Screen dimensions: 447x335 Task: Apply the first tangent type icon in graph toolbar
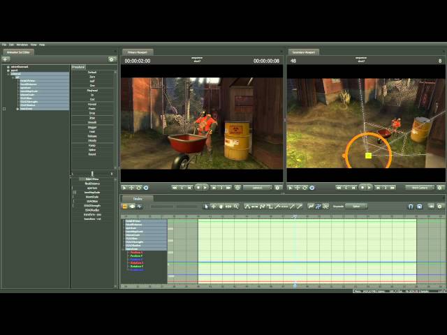(x=247, y=207)
